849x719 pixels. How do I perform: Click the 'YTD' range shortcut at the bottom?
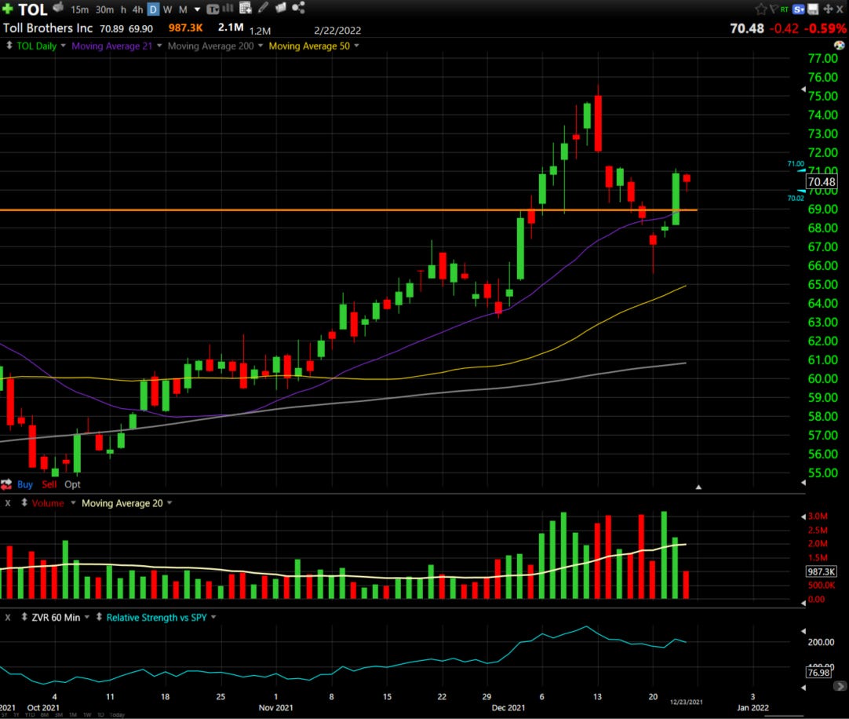point(30,714)
